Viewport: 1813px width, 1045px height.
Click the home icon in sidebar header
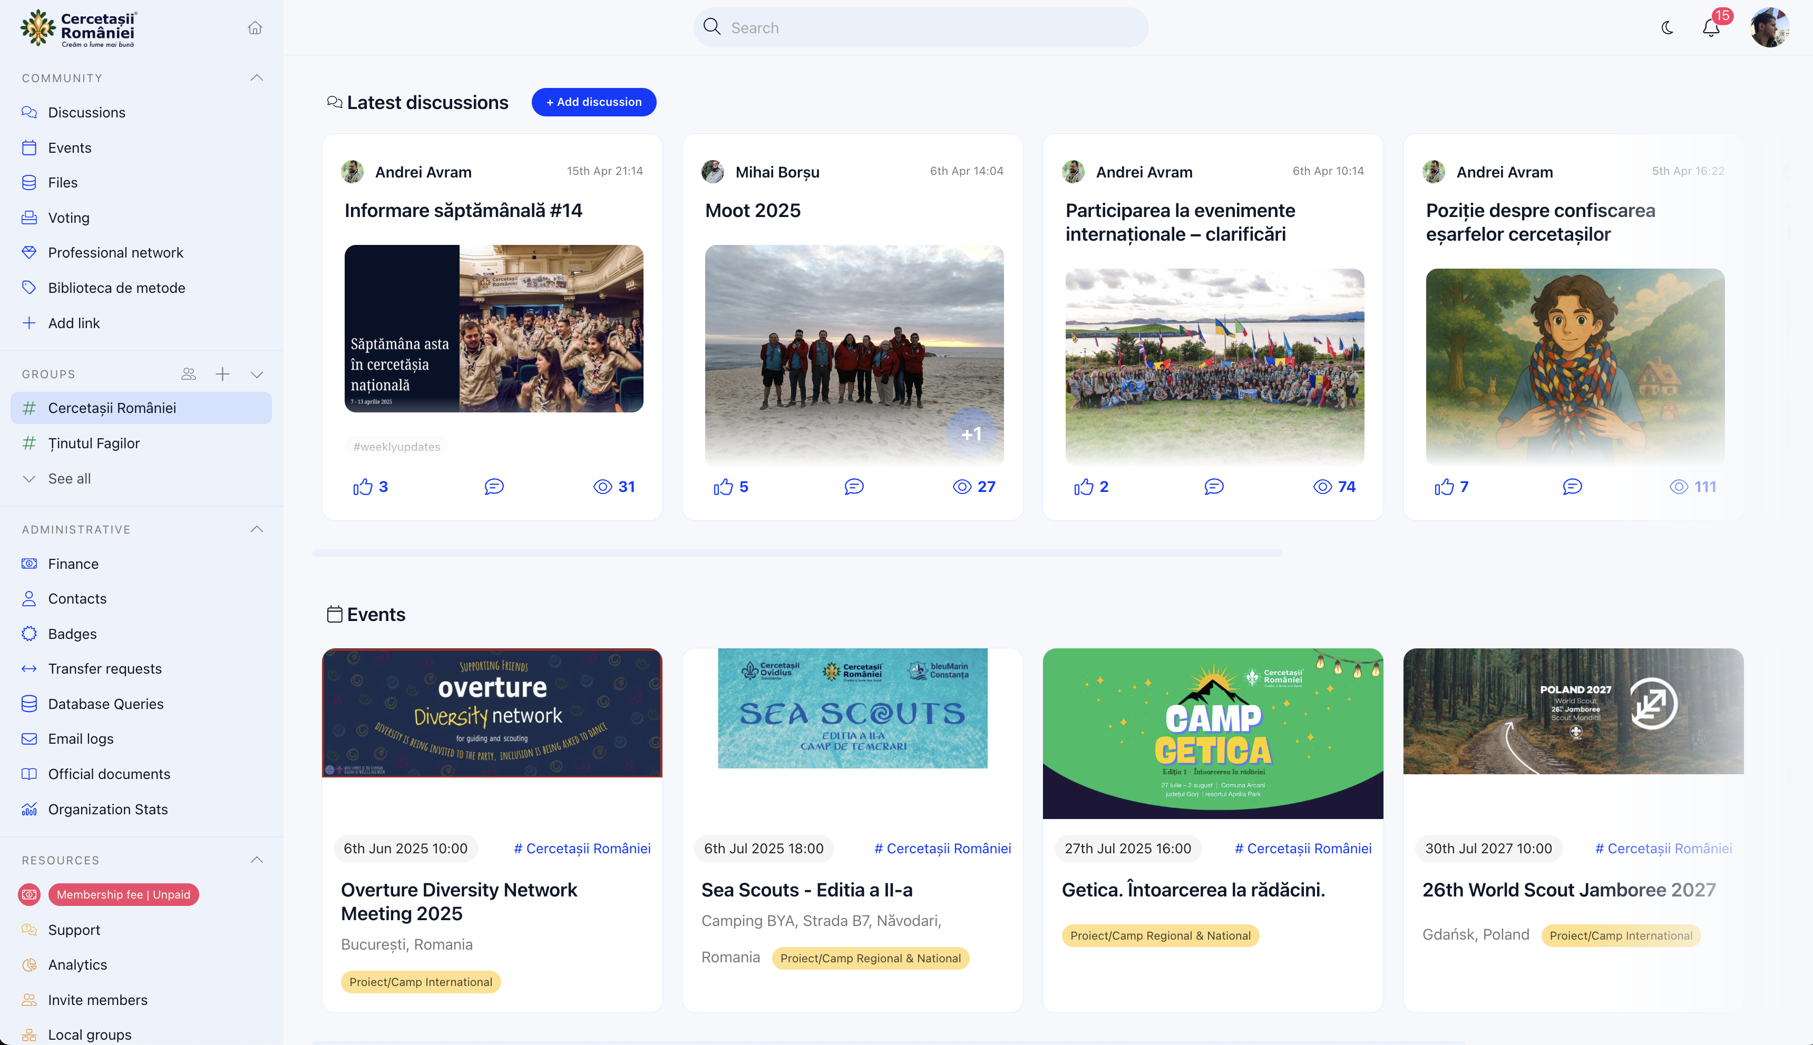(x=255, y=28)
